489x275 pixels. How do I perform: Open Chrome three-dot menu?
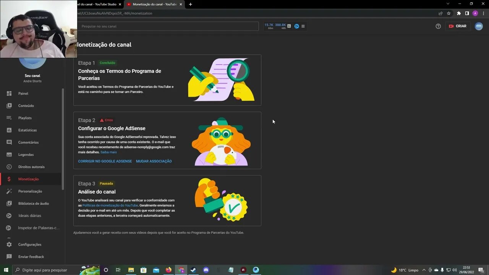pos(483,13)
